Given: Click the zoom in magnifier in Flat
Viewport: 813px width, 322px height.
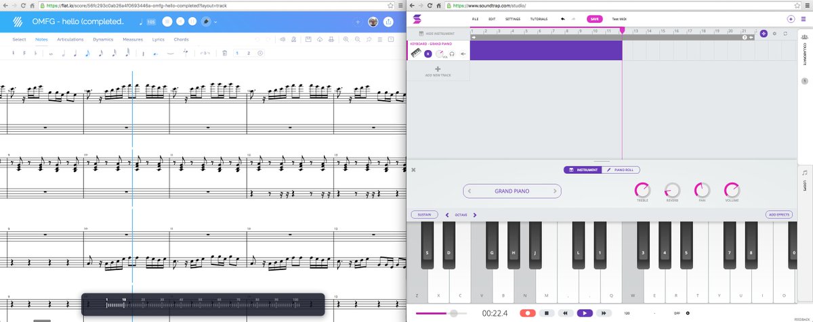Looking at the screenshot, I should click(346, 39).
